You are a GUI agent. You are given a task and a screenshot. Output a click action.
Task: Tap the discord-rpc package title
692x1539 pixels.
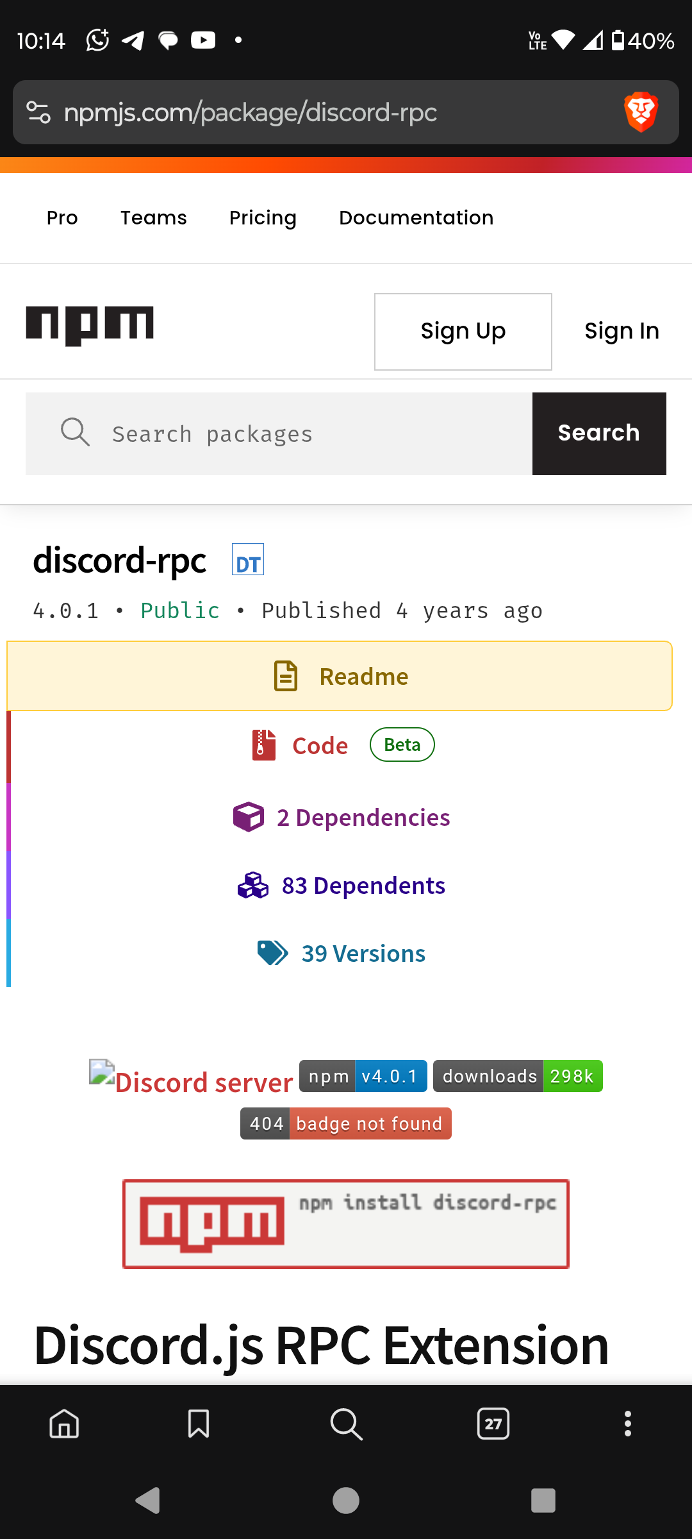(x=120, y=560)
